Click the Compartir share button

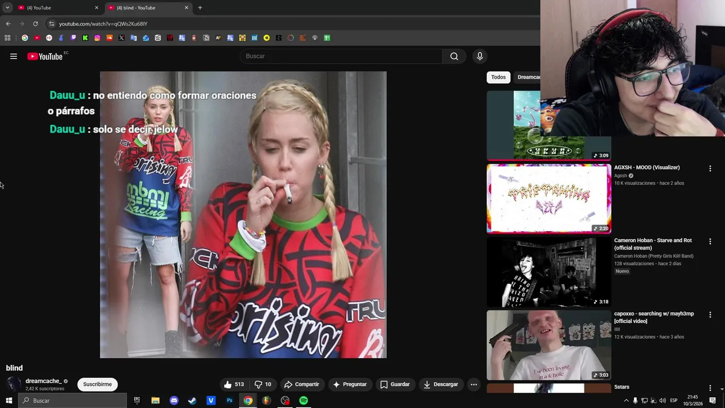tap(302, 384)
